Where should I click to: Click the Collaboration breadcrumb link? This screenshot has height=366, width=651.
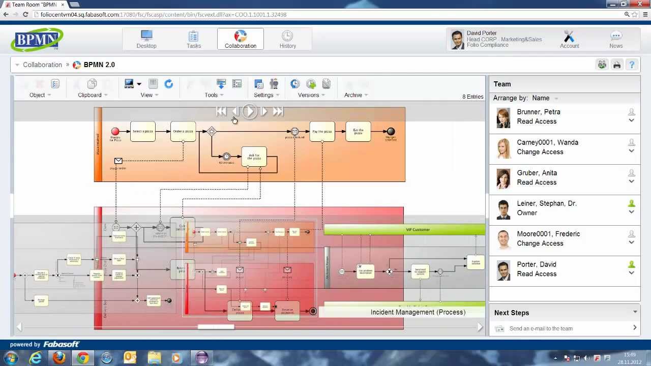click(x=42, y=65)
